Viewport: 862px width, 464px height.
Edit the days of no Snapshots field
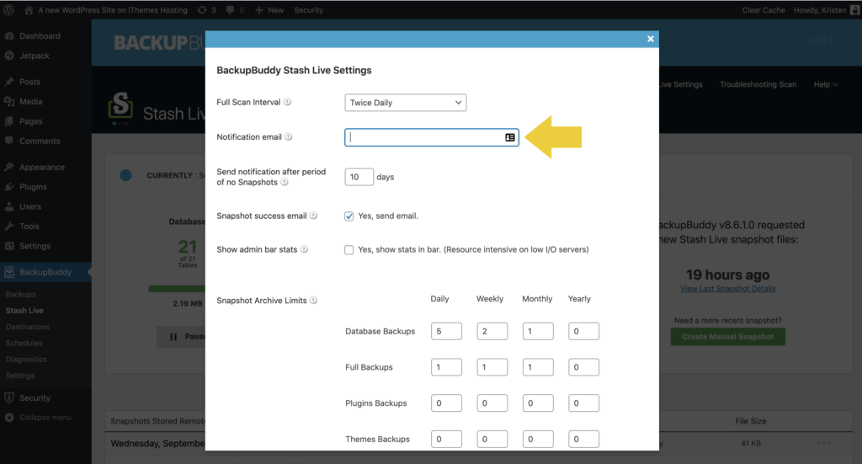click(359, 177)
